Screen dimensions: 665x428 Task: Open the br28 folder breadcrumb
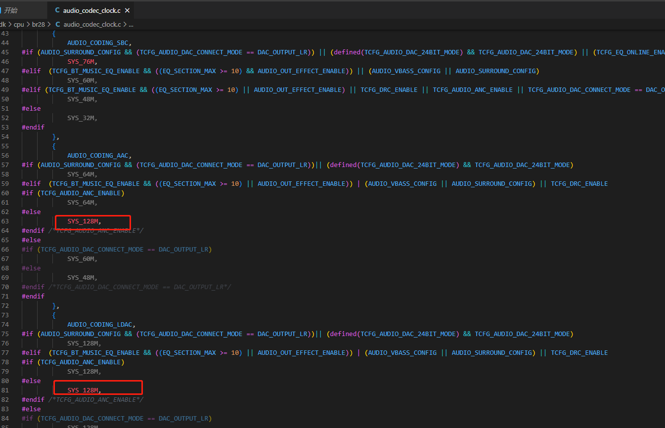coord(39,24)
